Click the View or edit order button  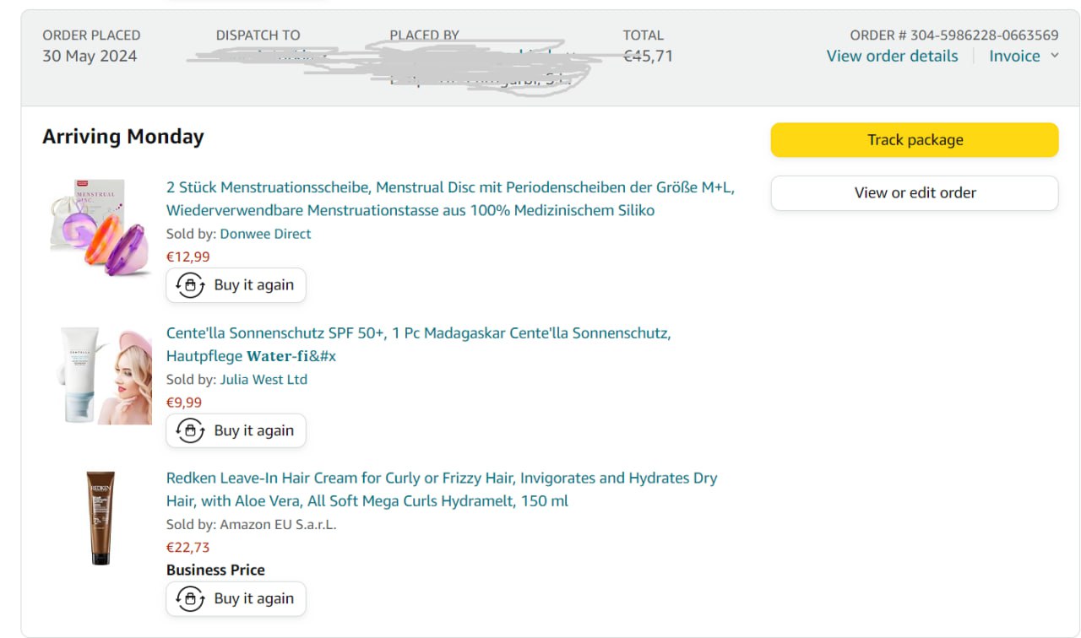914,192
